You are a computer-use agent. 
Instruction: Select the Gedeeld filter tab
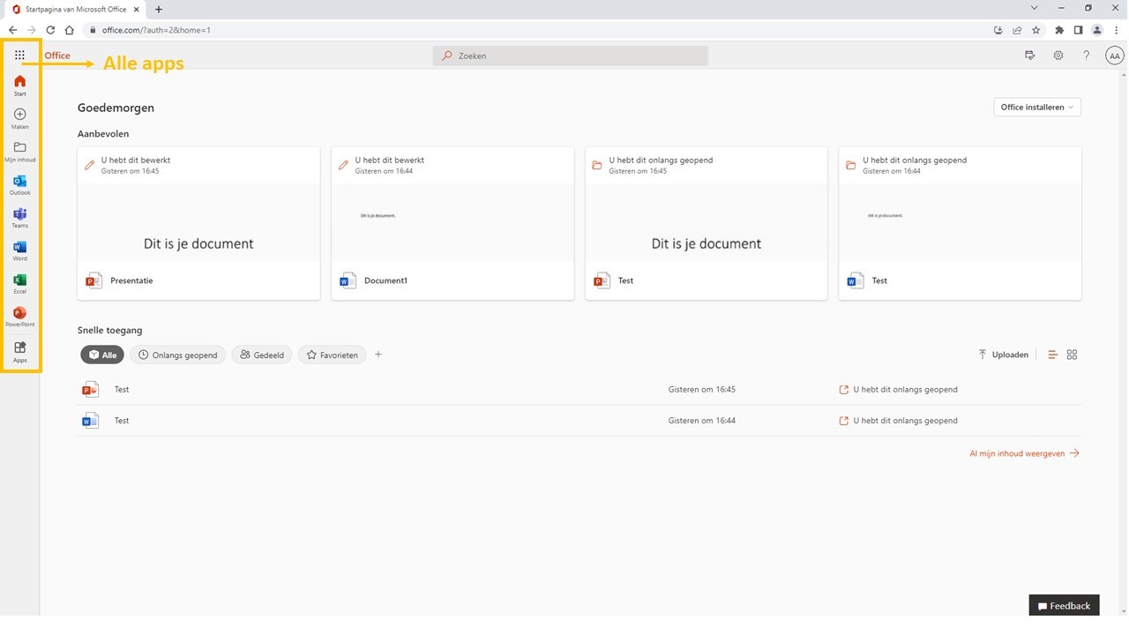point(262,355)
